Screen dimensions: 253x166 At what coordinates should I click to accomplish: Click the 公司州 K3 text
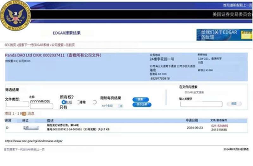tap(25, 61)
